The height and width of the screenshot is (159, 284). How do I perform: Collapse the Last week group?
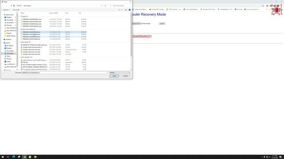pyautogui.click(x=20, y=42)
